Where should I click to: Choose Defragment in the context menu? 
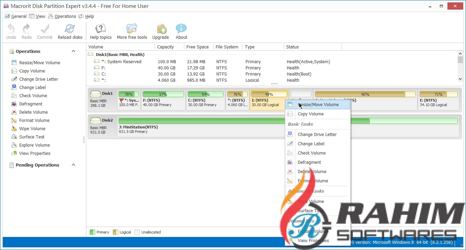click(x=318, y=162)
